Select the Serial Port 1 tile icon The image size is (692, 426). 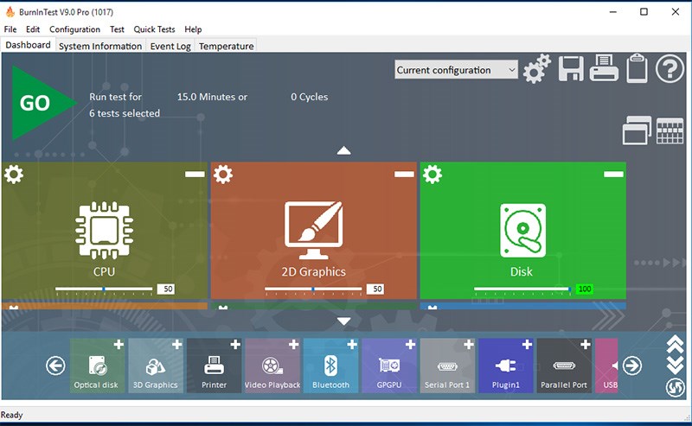pyautogui.click(x=447, y=366)
